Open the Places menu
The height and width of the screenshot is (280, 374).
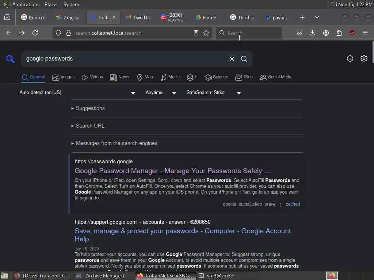(x=51, y=4)
